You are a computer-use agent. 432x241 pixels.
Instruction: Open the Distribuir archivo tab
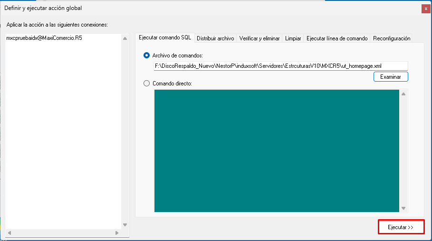(215, 38)
